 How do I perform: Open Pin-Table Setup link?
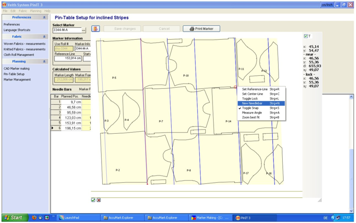(14, 74)
